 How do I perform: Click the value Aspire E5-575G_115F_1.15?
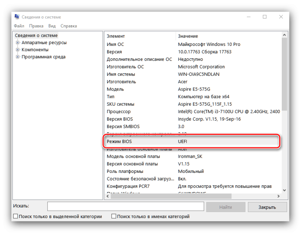205,104
